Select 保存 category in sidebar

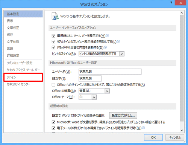point(23,35)
